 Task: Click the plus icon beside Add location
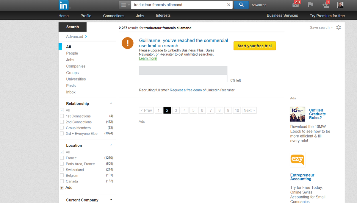click(x=62, y=188)
